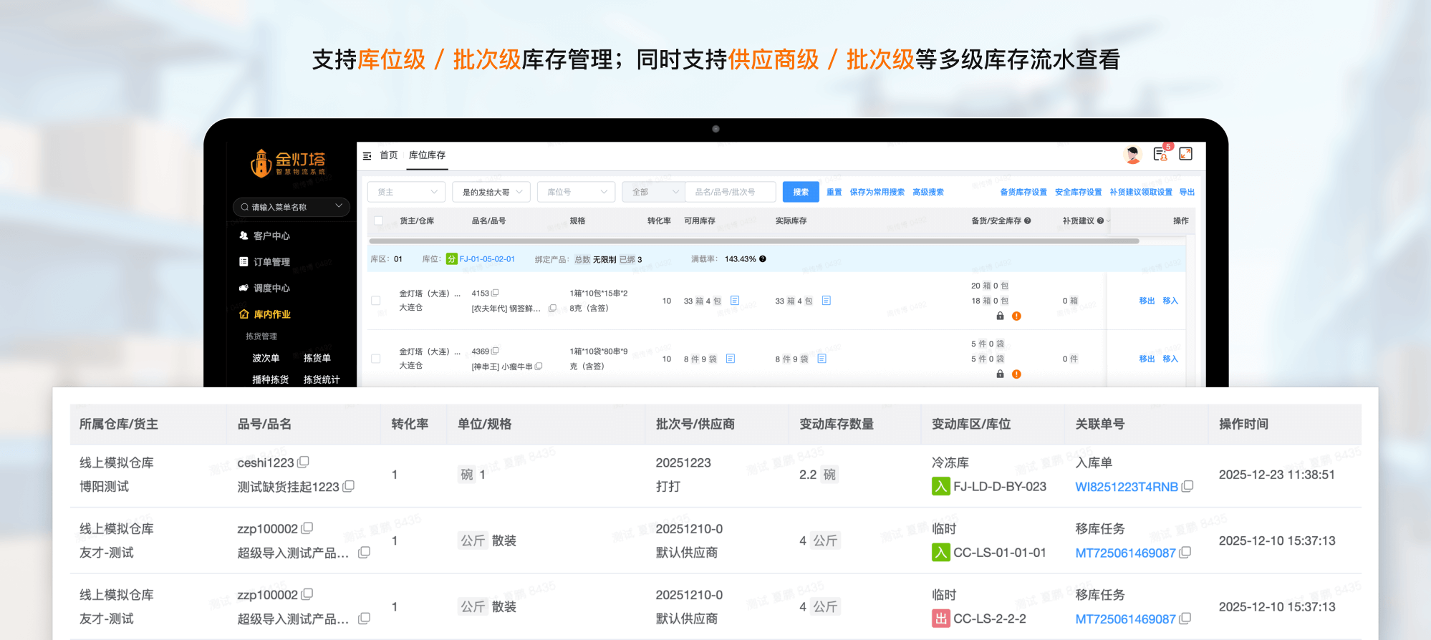Check the row checkbox for item 4153
This screenshot has height=640, width=1431.
click(x=376, y=301)
